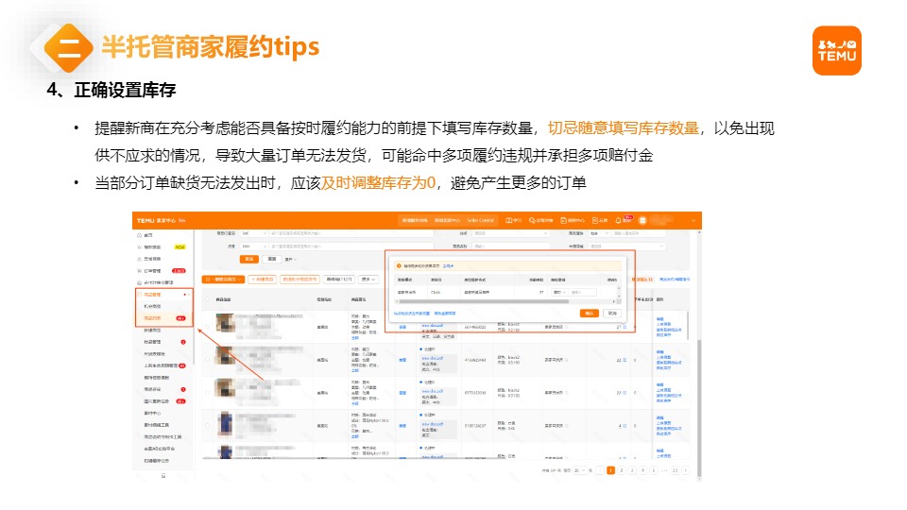Open the 学习 book icon in header
Viewport: 907px width, 510px height.
(x=507, y=220)
